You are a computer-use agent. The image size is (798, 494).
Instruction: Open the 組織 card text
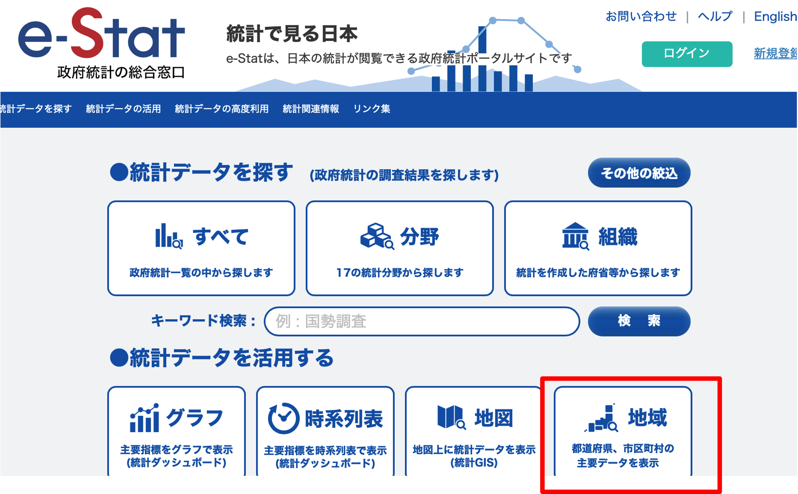[618, 236]
